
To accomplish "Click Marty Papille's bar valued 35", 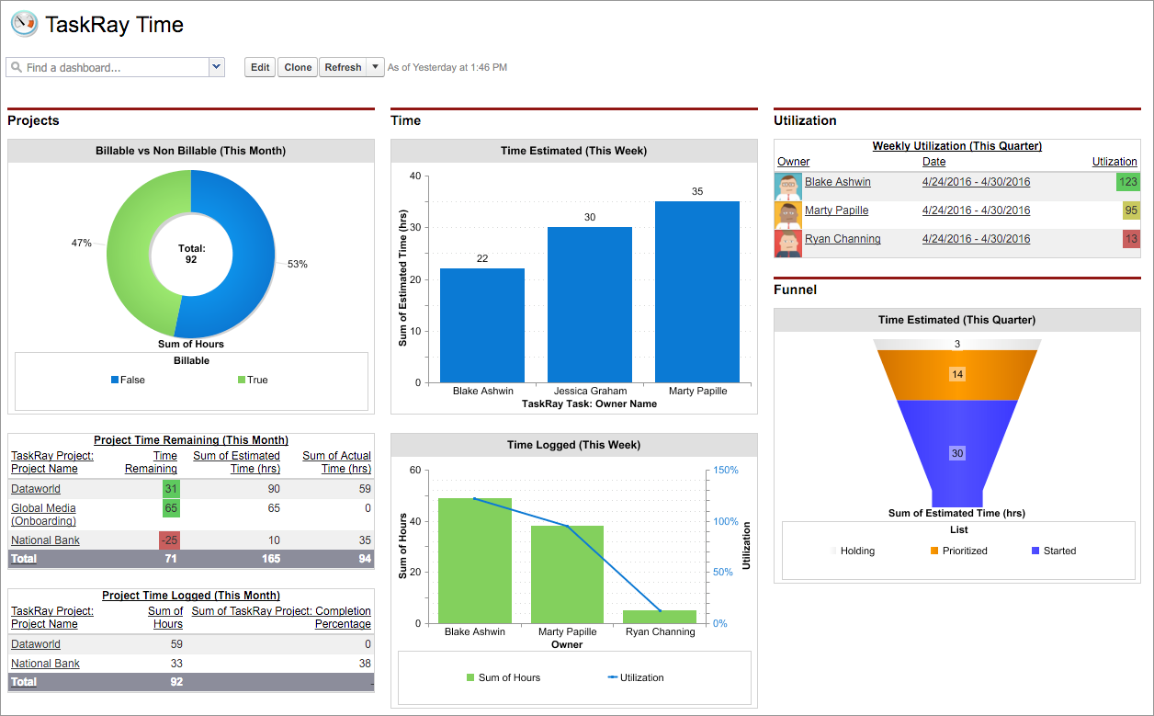I will coord(697,291).
